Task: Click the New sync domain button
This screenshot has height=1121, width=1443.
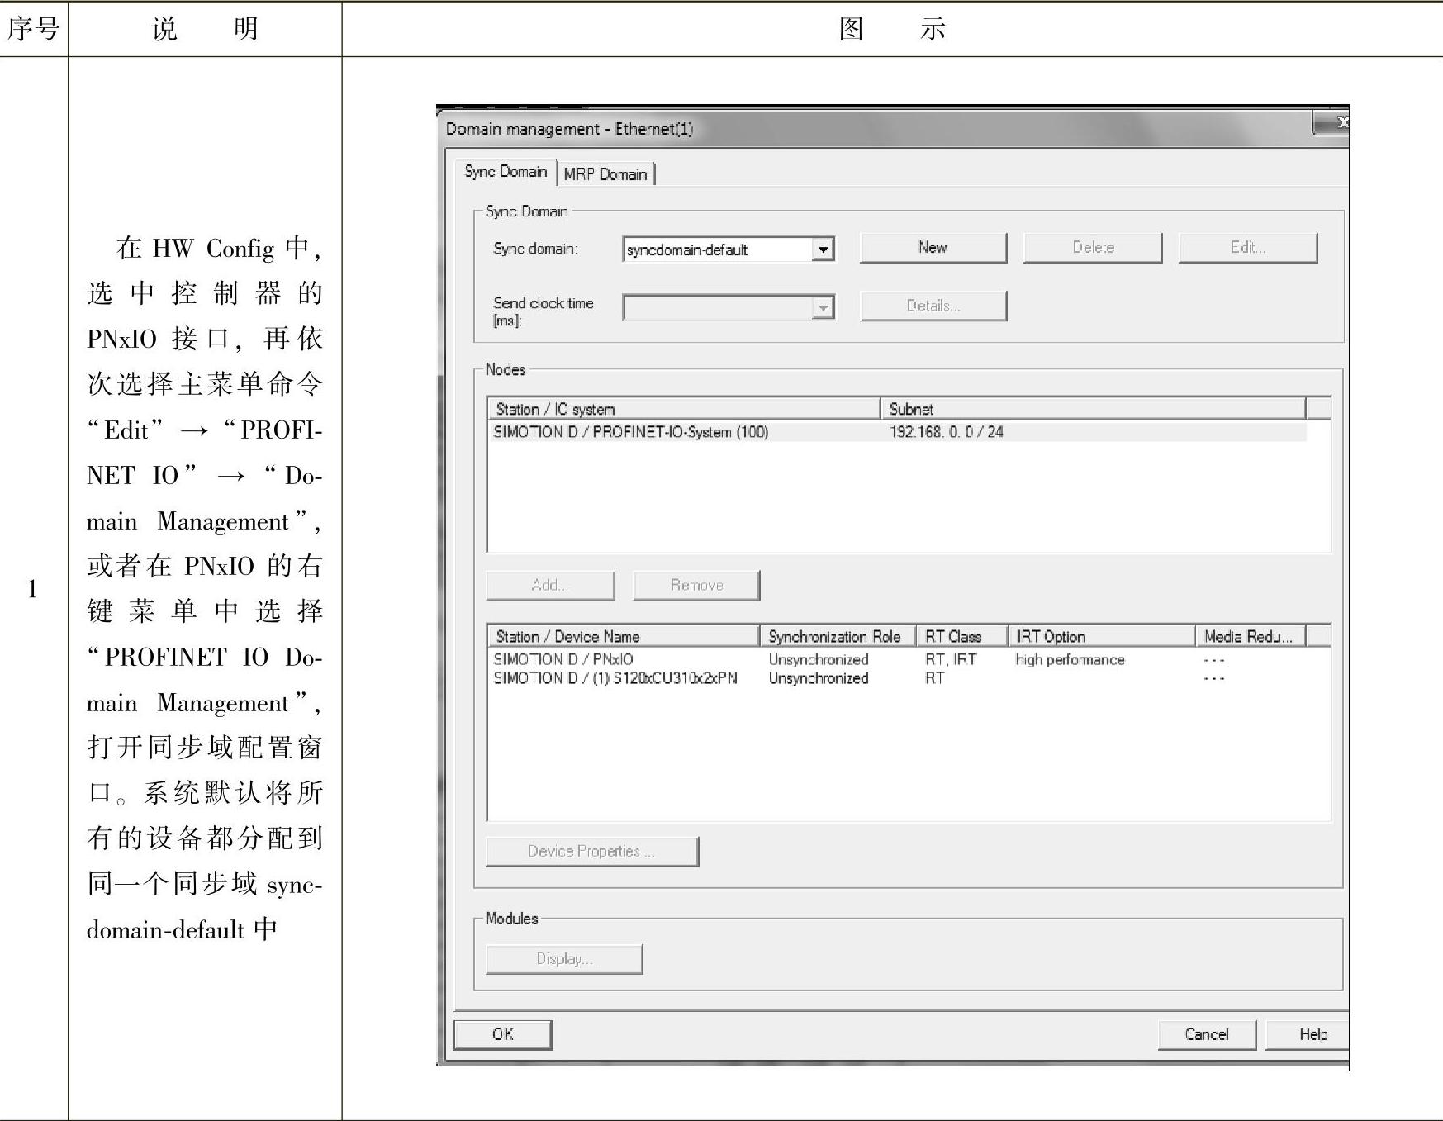Action: (x=933, y=248)
